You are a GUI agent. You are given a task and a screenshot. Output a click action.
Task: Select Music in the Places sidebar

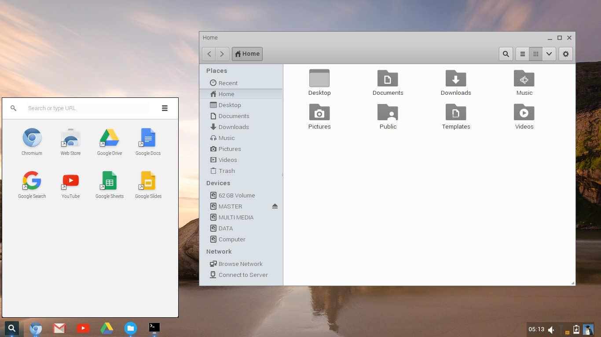241,138
